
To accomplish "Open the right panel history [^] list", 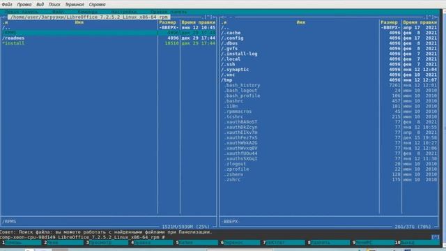I will tap(429, 17).
